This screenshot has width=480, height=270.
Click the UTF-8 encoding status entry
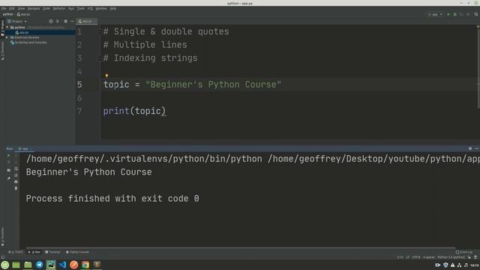pos(416,257)
